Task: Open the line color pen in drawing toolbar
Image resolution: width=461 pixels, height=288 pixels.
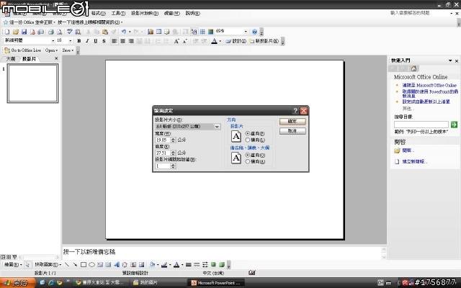Action: tap(164, 265)
